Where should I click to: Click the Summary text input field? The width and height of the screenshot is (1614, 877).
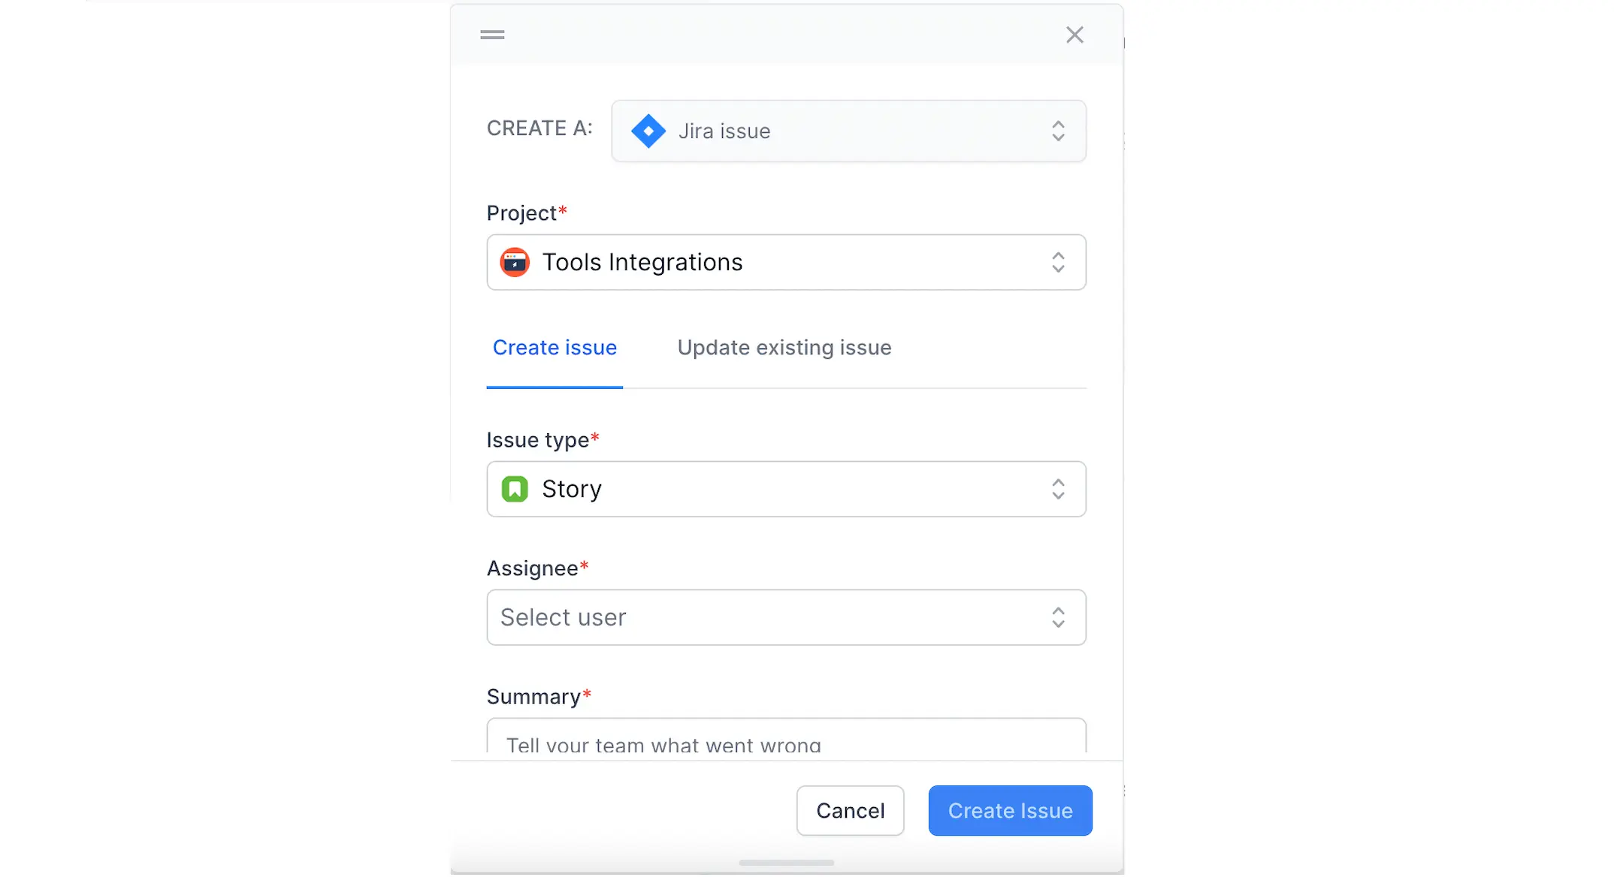point(785,740)
